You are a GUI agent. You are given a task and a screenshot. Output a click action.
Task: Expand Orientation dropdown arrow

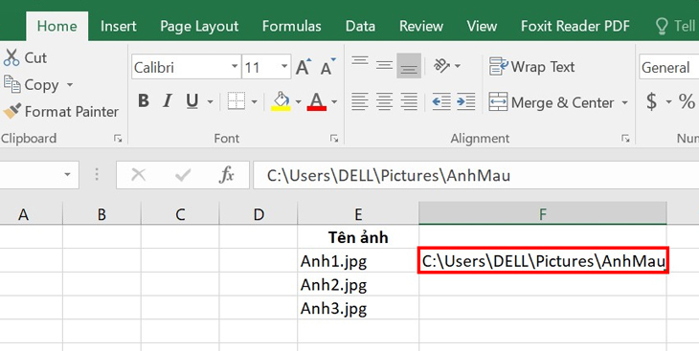(458, 66)
